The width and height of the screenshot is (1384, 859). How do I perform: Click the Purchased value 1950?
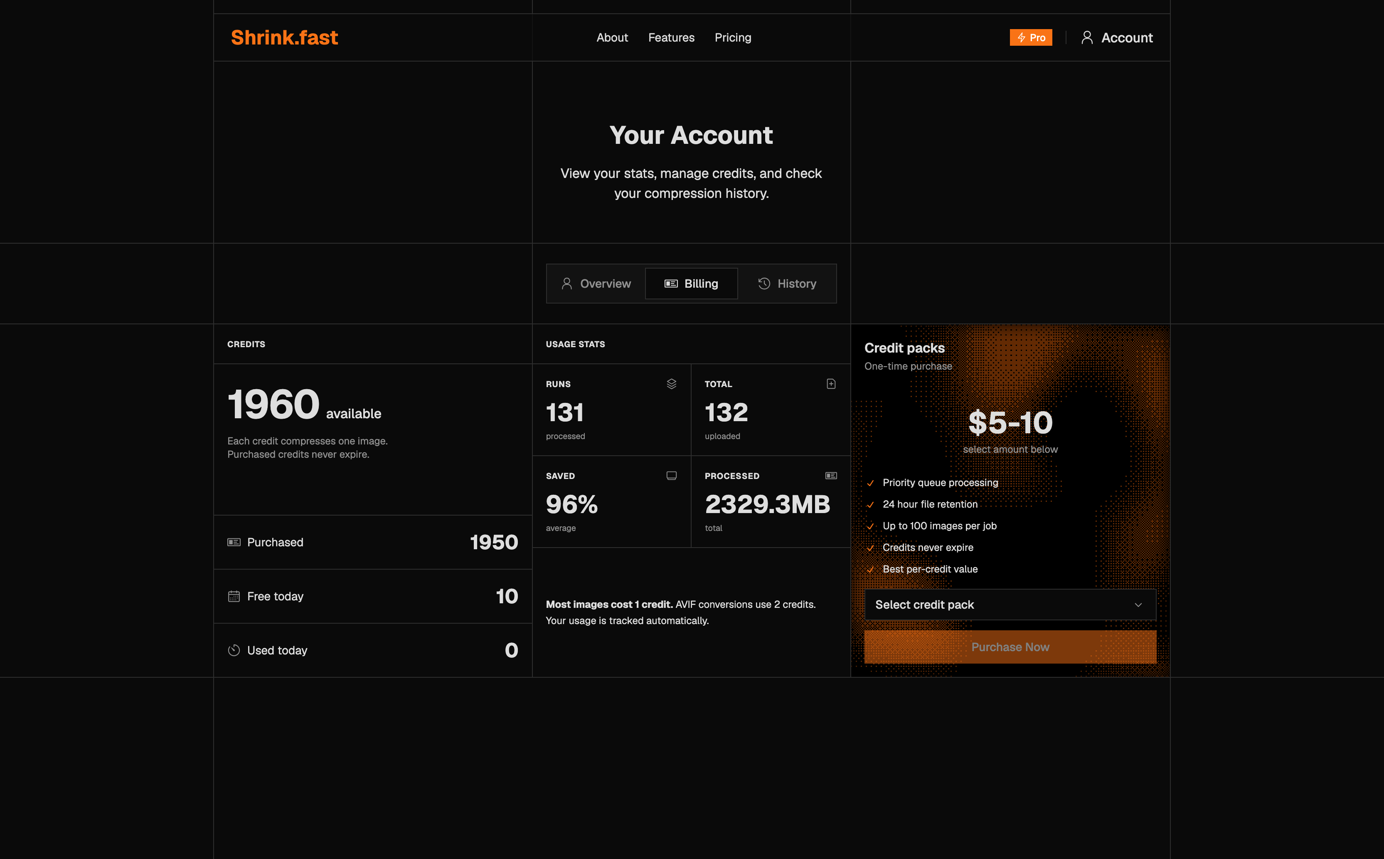493,543
